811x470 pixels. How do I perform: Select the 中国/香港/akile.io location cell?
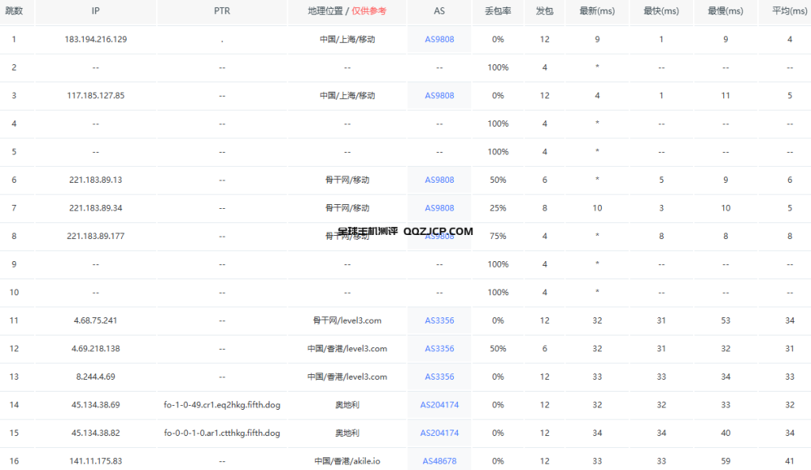(346, 461)
